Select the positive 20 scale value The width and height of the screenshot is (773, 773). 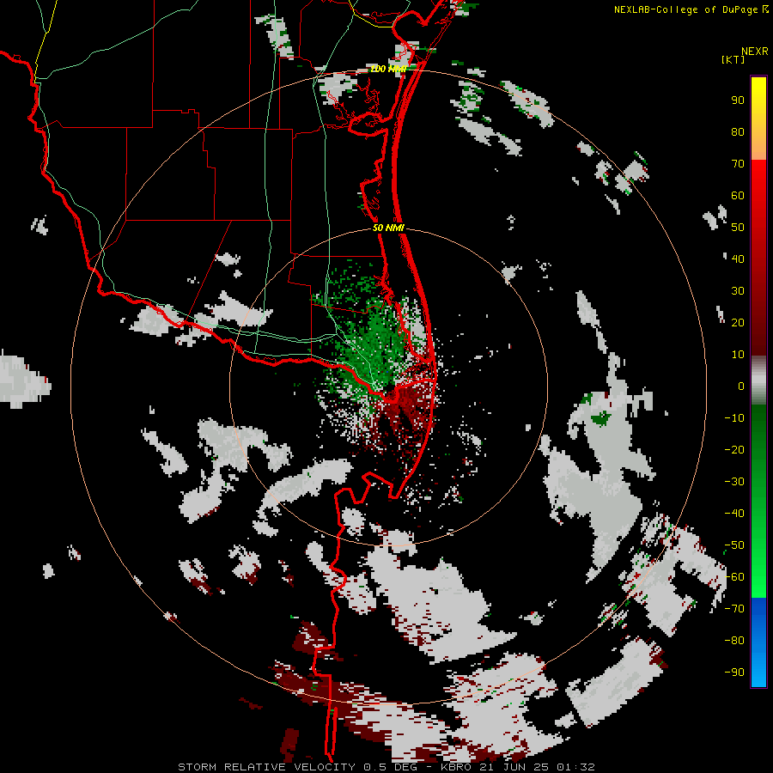click(738, 322)
